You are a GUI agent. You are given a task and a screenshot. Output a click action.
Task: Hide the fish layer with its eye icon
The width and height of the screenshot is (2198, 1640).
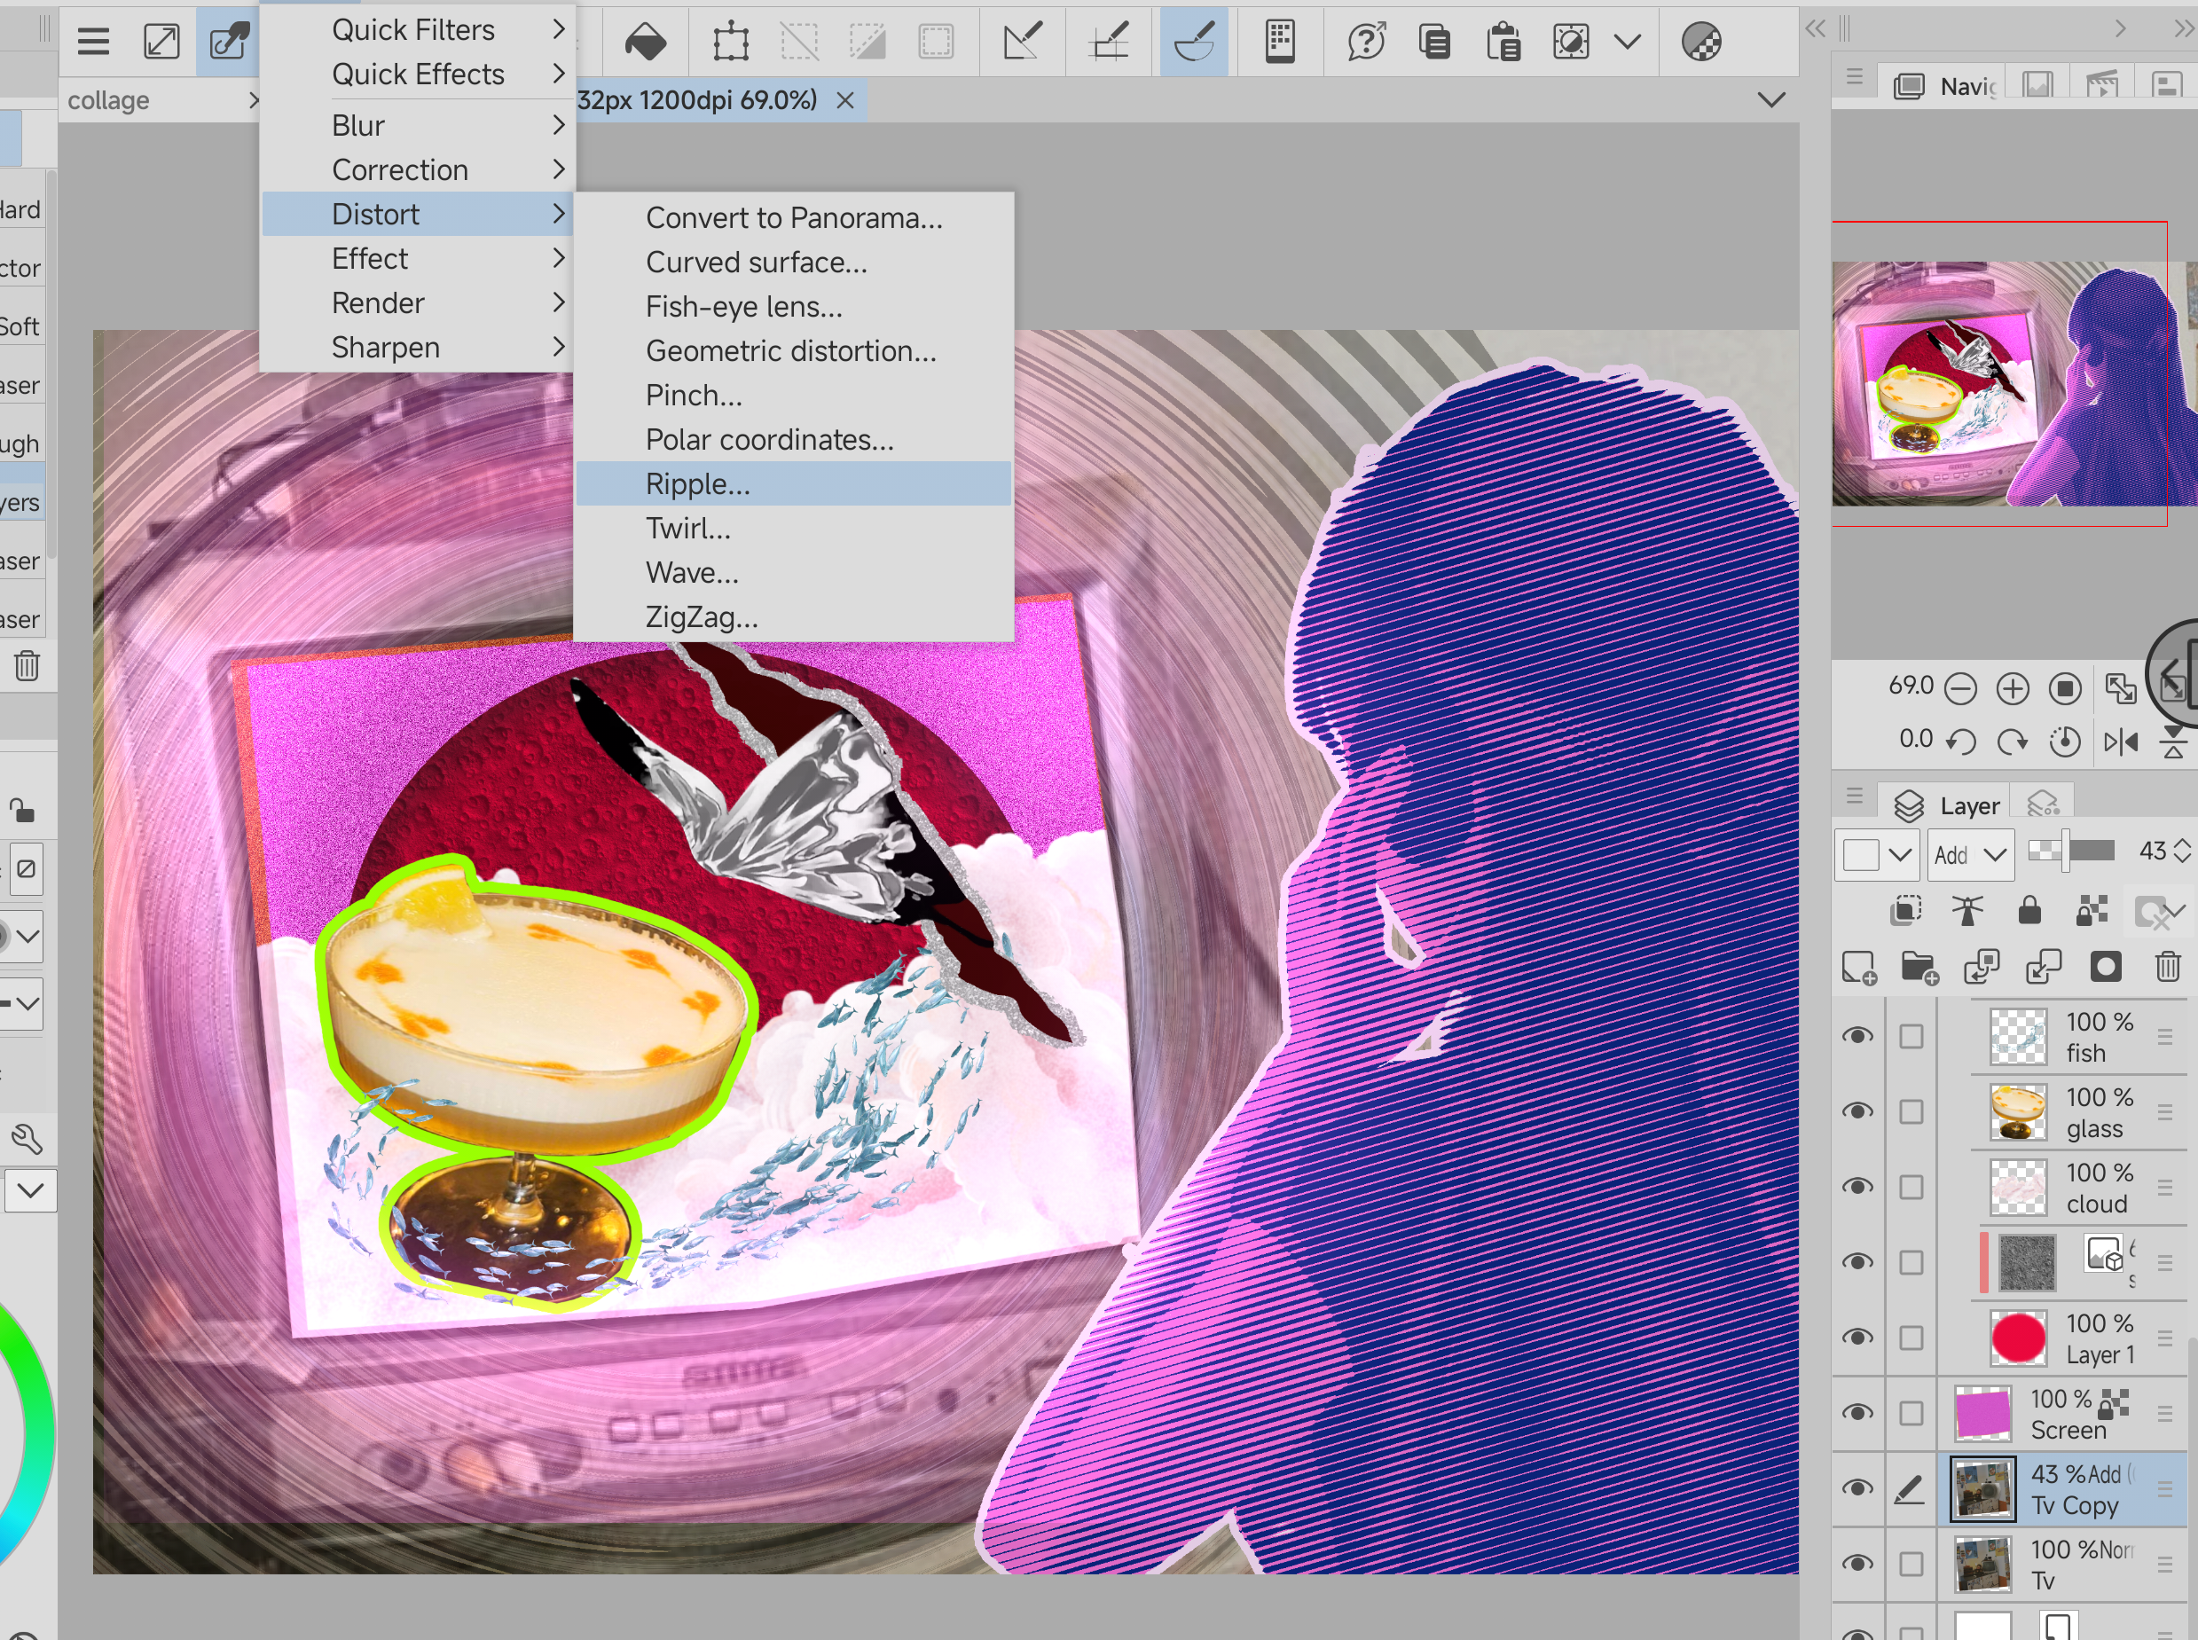(x=1857, y=1035)
